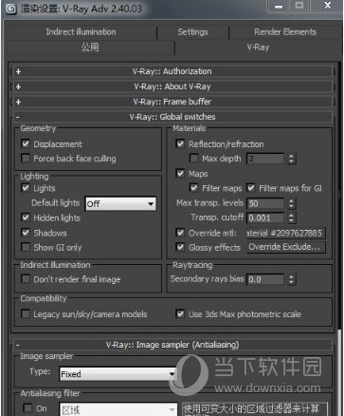Screen dimensions: 344x416
Task: Click the Secondary rays bias spinner
Action: click(x=291, y=279)
